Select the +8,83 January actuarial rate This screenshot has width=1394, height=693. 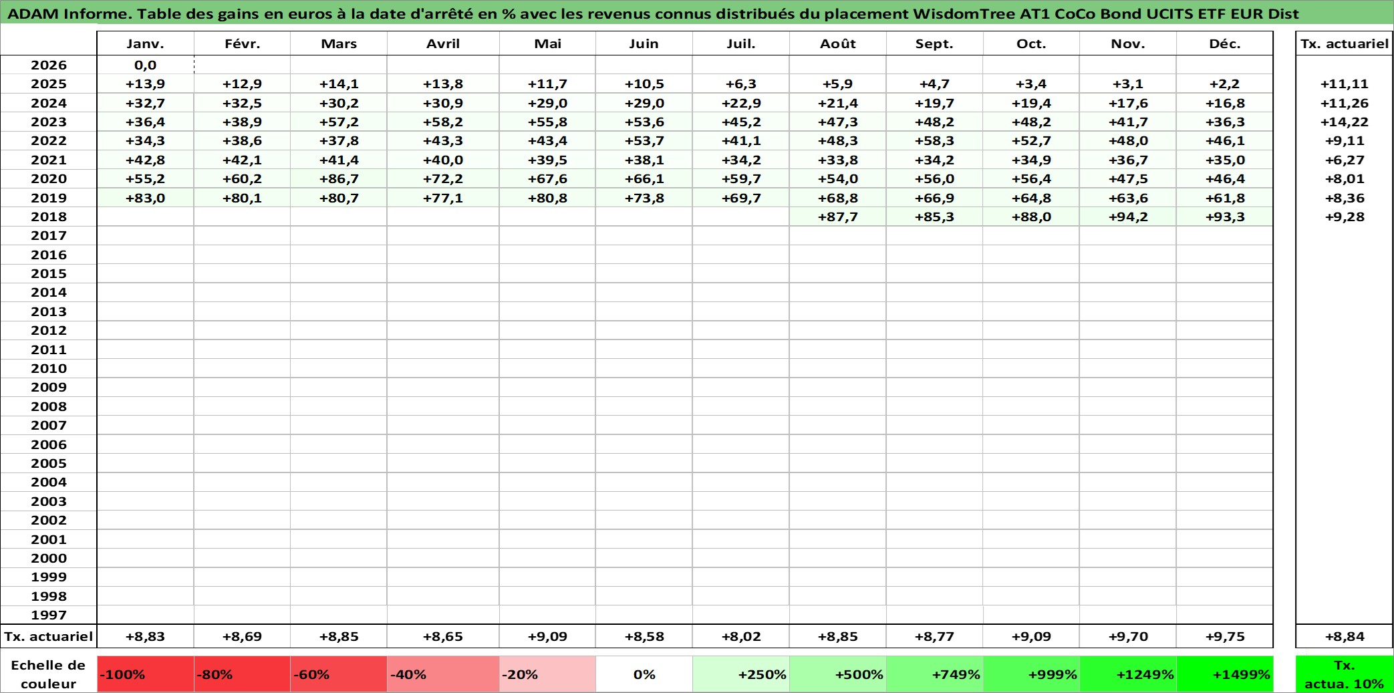[x=145, y=636]
